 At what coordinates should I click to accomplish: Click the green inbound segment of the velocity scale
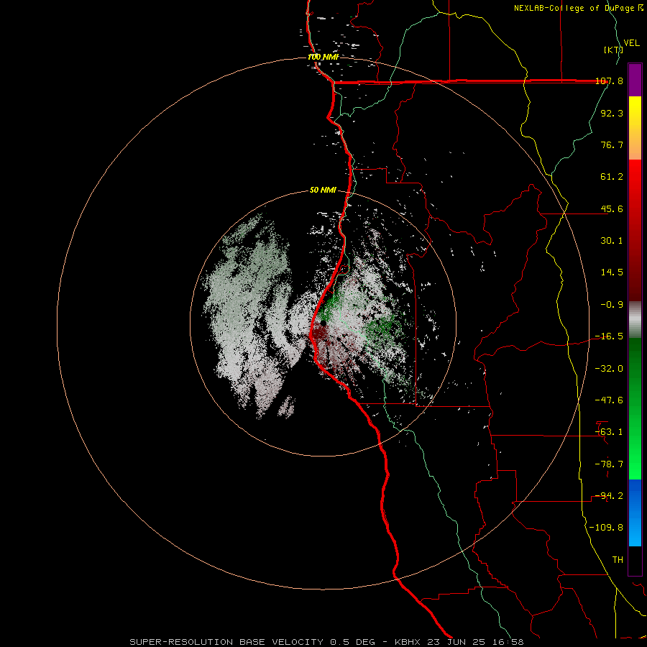[635, 408]
